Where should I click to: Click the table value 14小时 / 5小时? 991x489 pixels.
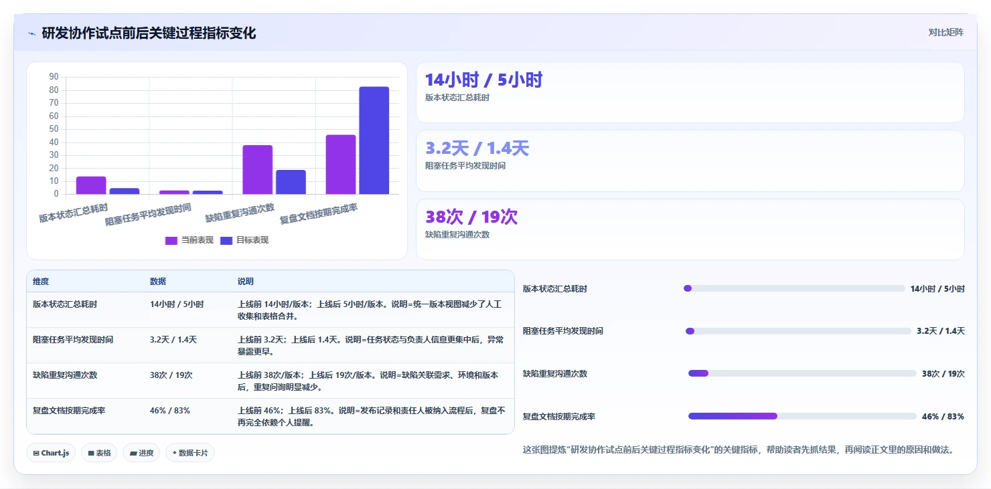pos(177,304)
